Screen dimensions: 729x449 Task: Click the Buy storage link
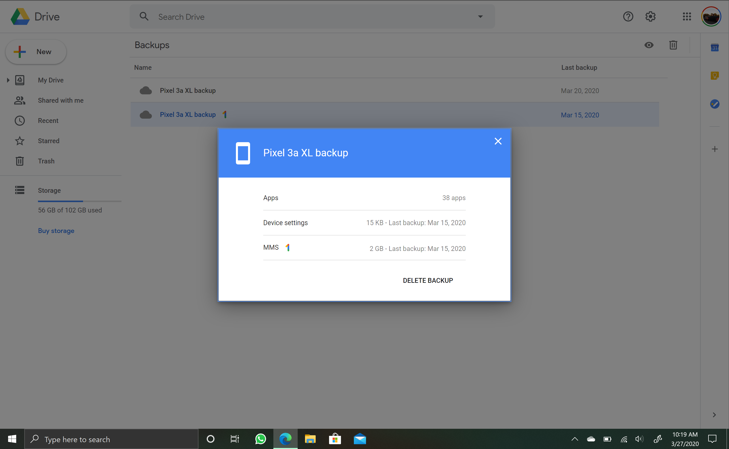pos(56,231)
